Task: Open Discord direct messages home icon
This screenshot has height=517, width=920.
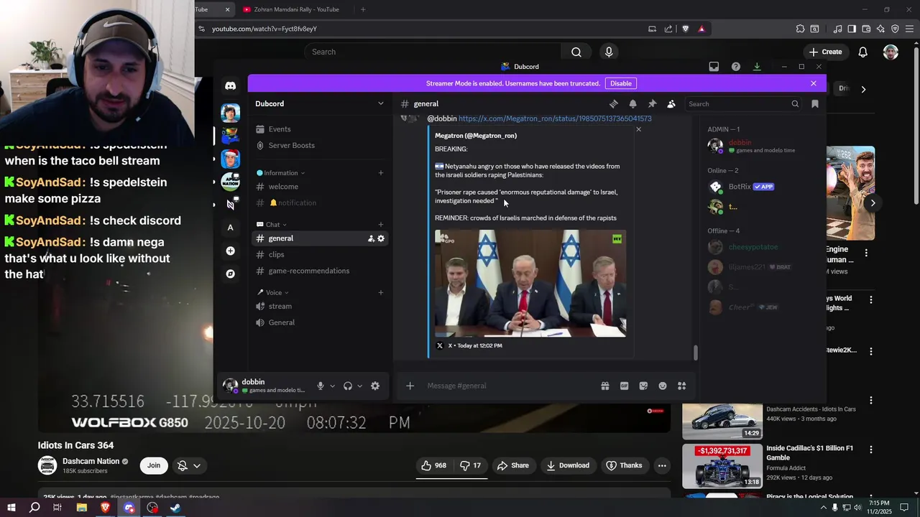Action: coord(230,86)
